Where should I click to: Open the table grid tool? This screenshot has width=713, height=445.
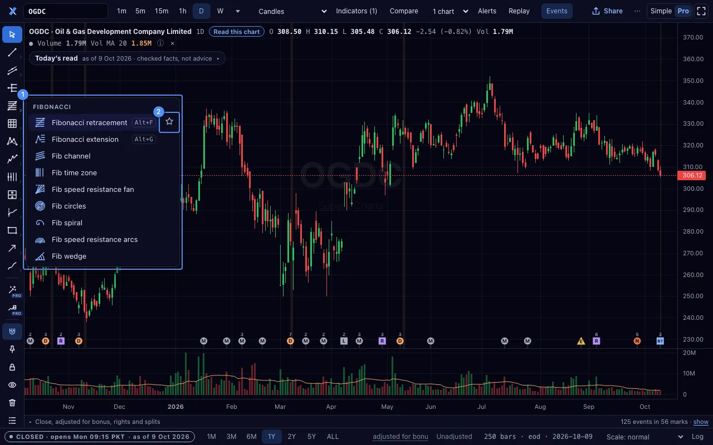12,123
